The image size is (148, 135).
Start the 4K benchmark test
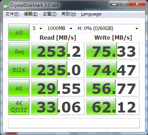coord(19,88)
